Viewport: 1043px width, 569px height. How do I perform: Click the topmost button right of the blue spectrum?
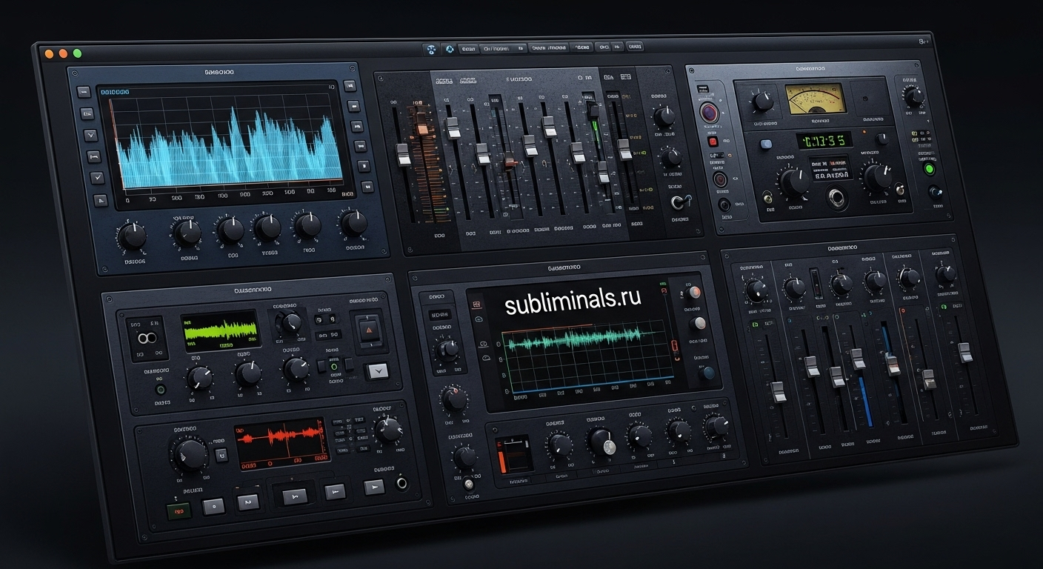point(350,87)
